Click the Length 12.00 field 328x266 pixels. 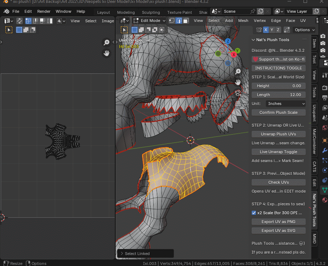point(278,95)
